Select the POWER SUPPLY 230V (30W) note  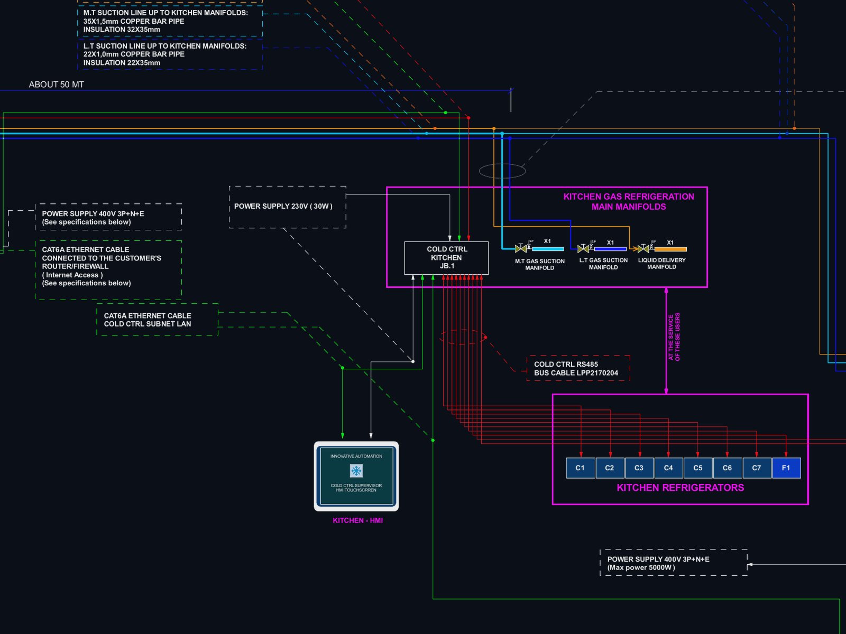coord(288,207)
